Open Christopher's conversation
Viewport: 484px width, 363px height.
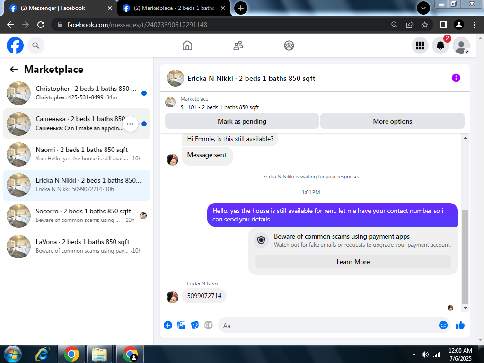point(77,93)
